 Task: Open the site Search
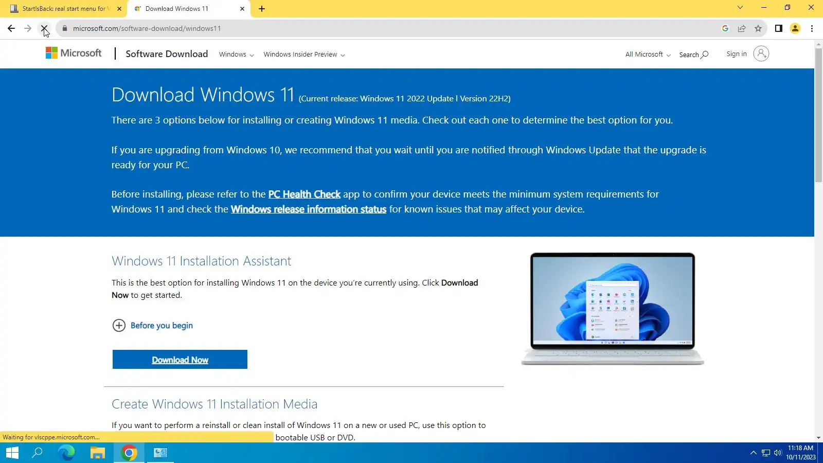pyautogui.click(x=693, y=55)
